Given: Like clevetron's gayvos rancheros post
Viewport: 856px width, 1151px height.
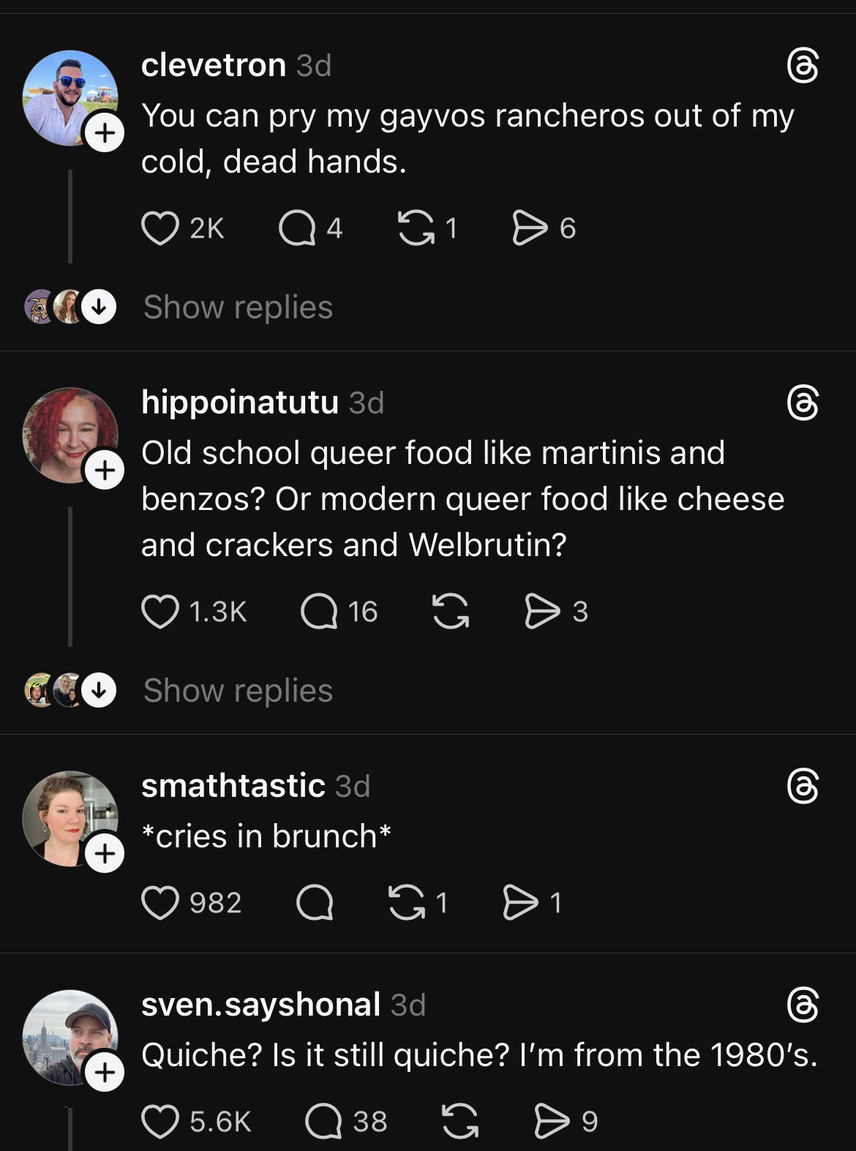Looking at the screenshot, I should click(x=160, y=228).
